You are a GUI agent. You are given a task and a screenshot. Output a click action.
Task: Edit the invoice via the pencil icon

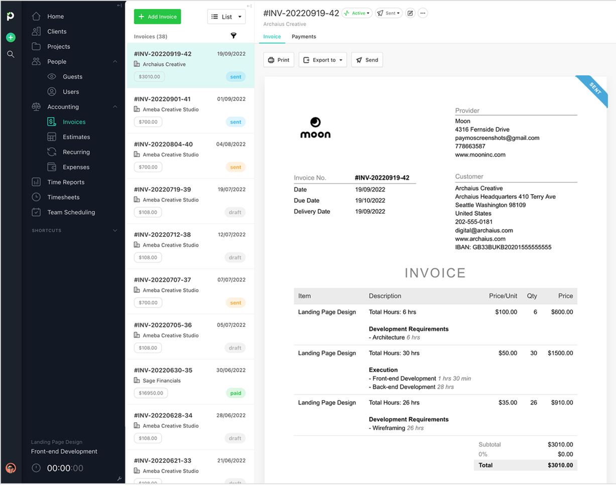pos(410,13)
